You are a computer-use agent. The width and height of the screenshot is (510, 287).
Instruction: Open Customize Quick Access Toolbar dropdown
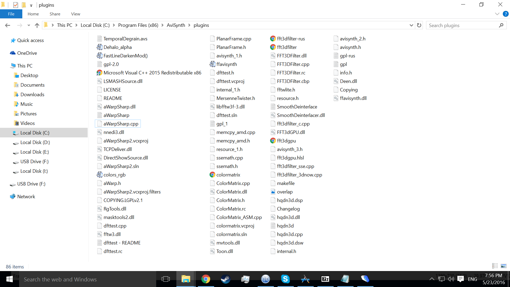[x=31, y=5]
